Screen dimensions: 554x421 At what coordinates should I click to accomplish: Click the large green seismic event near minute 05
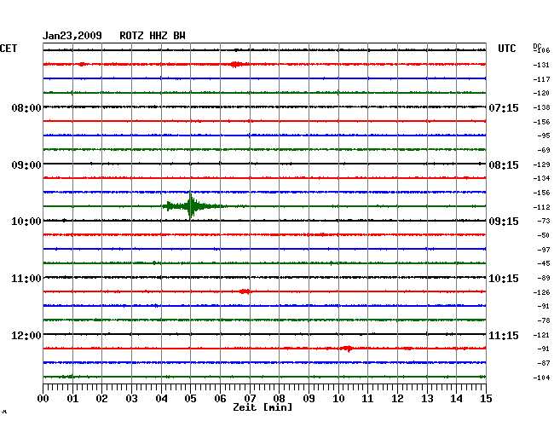193,205
